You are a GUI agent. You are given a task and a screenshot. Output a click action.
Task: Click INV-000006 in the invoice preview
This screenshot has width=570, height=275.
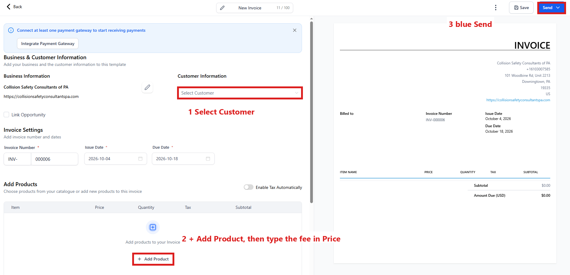[x=435, y=120]
